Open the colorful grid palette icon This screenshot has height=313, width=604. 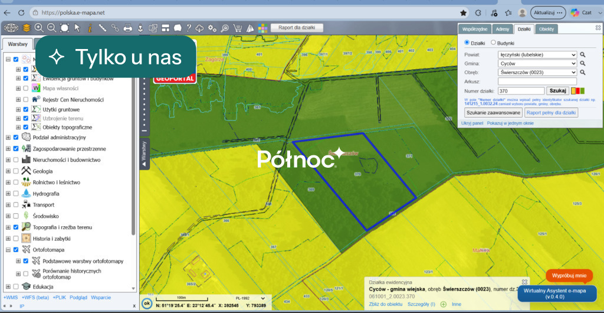click(262, 28)
